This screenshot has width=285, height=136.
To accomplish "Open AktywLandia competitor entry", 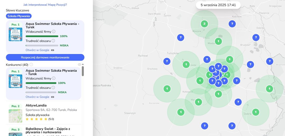I will (x=36, y=106).
